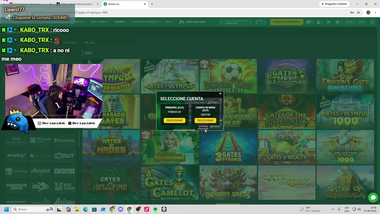Select the Cuenta de Bono account
Image resolution: width=380 pixels, height=214 pixels.
(x=205, y=120)
